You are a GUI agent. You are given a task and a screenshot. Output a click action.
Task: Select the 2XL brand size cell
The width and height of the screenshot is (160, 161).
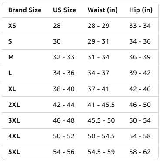14,105
